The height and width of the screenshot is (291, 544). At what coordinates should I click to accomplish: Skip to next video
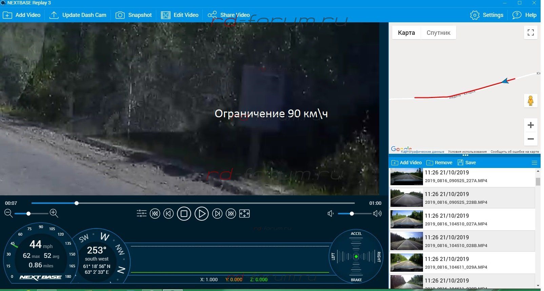click(231, 214)
